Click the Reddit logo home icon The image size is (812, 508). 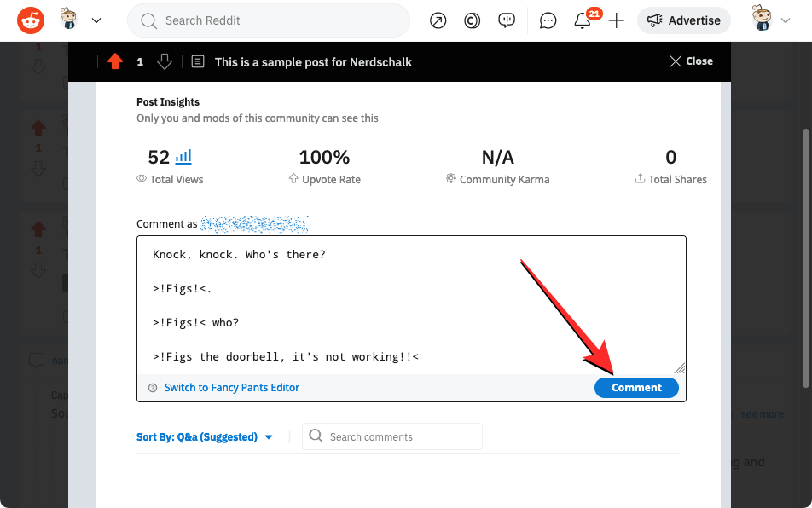[31, 20]
